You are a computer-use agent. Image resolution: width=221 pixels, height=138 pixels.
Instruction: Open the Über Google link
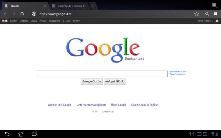tap(119, 105)
